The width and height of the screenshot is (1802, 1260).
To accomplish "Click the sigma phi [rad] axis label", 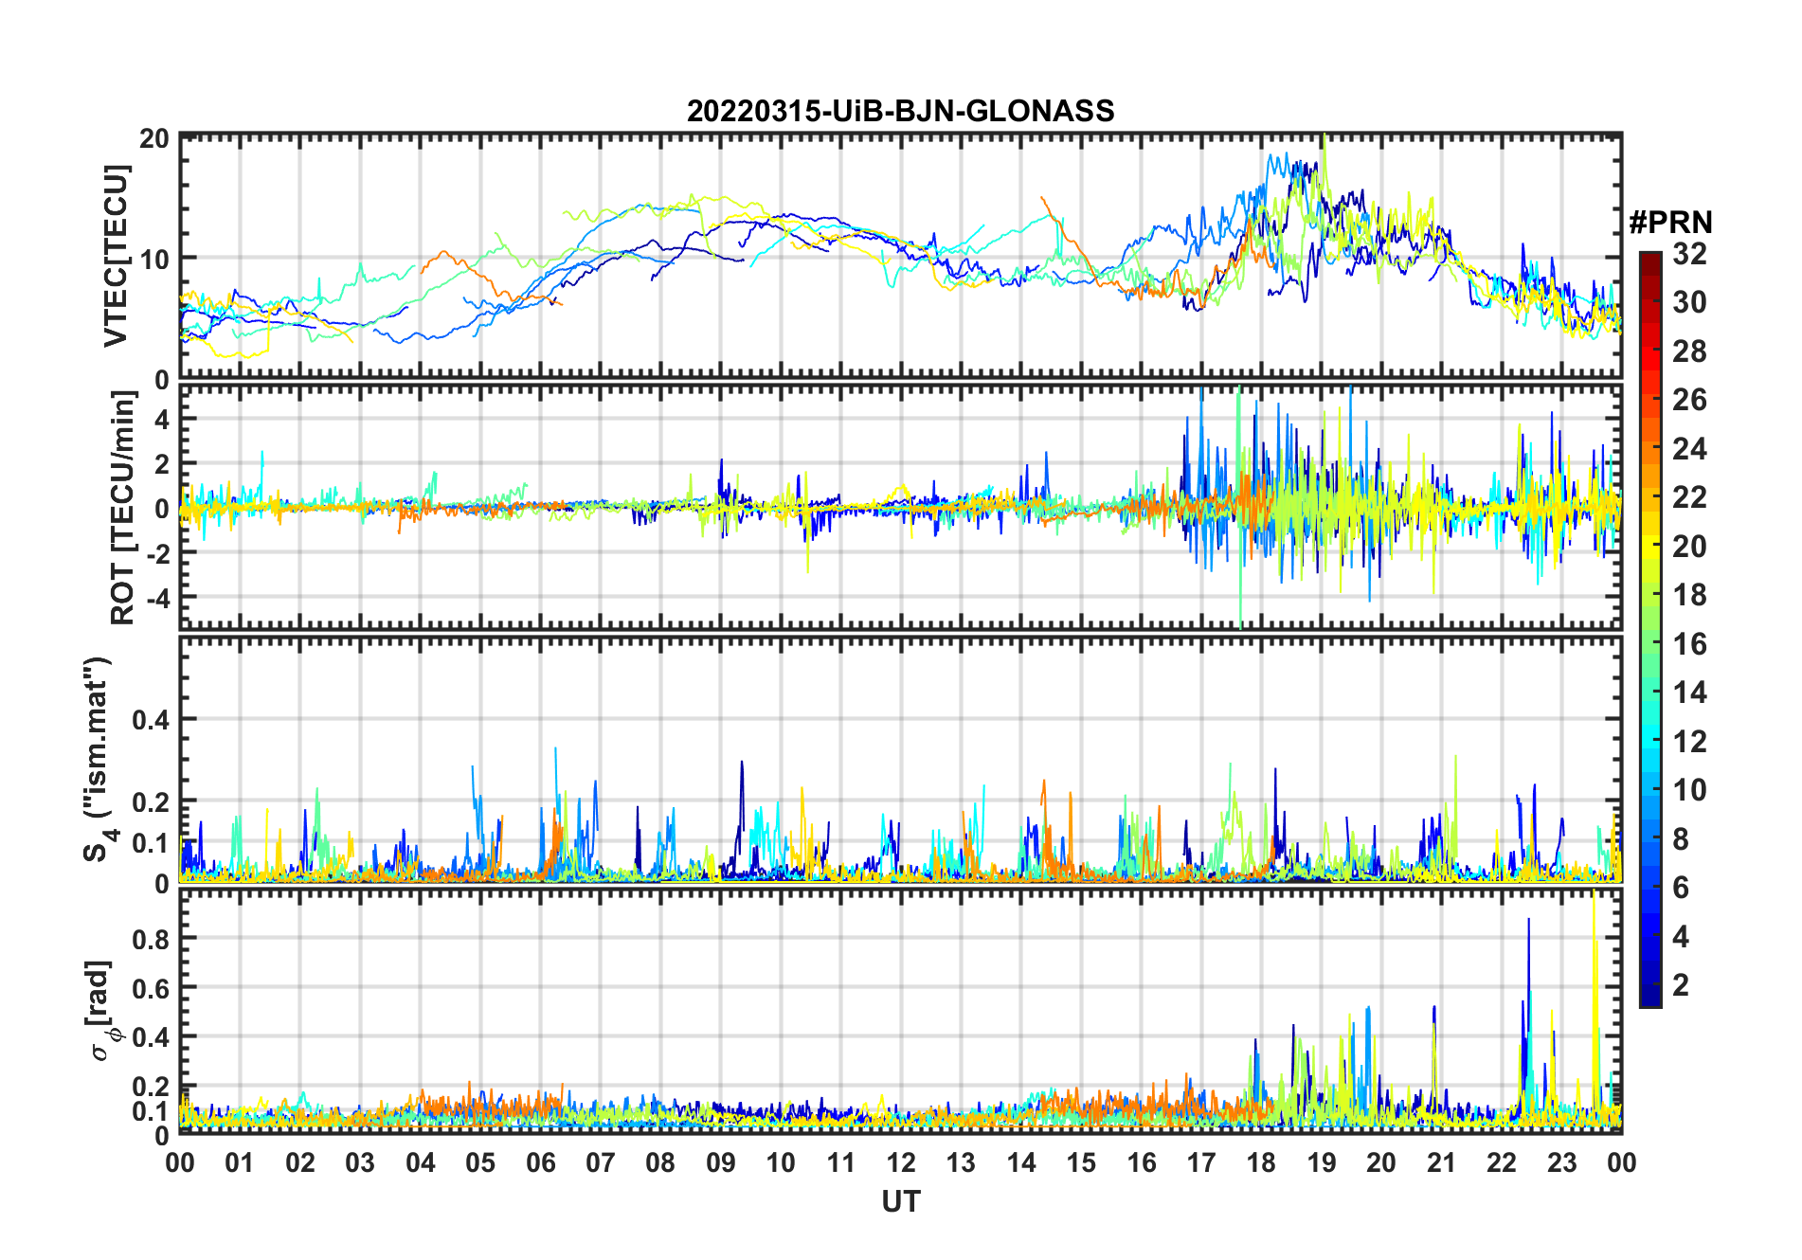I will [x=104, y=1012].
